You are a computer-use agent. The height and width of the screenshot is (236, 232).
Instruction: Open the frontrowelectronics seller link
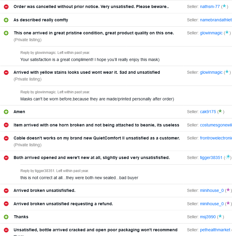(x=216, y=138)
